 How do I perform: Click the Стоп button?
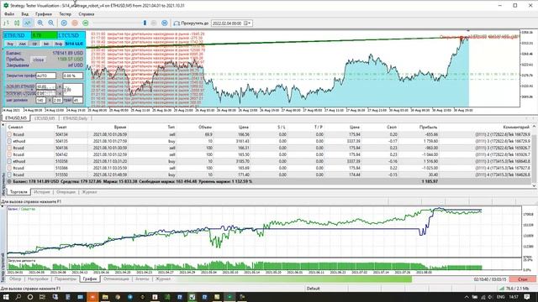pos(523,279)
